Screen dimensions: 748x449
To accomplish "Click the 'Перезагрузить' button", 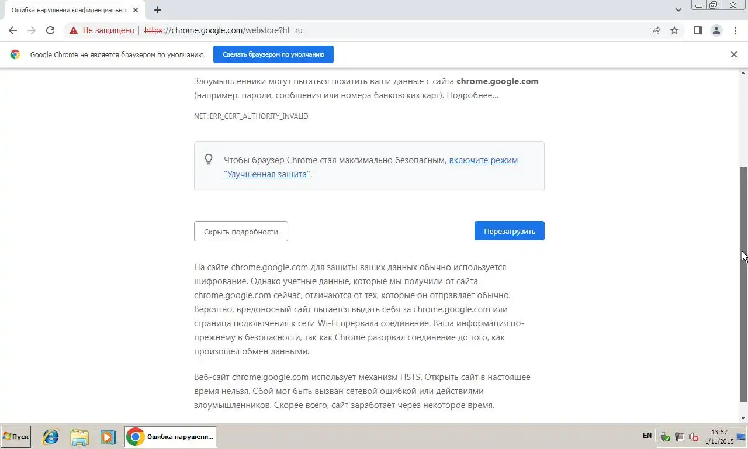I will pyautogui.click(x=509, y=231).
